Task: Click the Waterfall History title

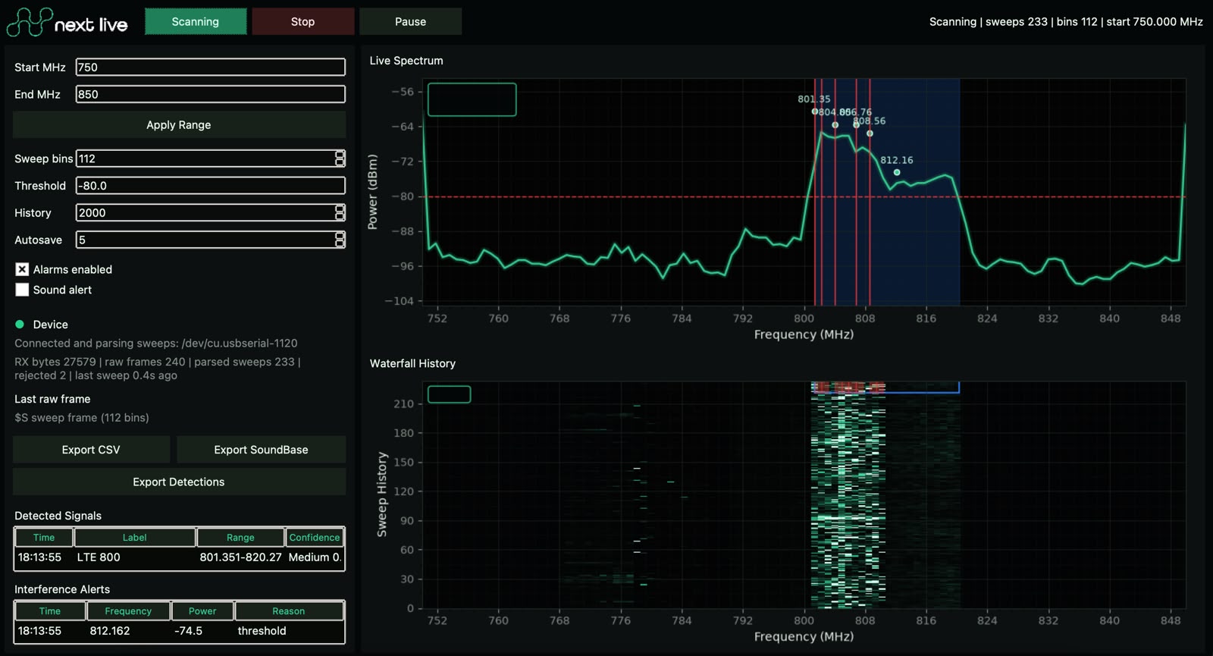Action: [412, 363]
